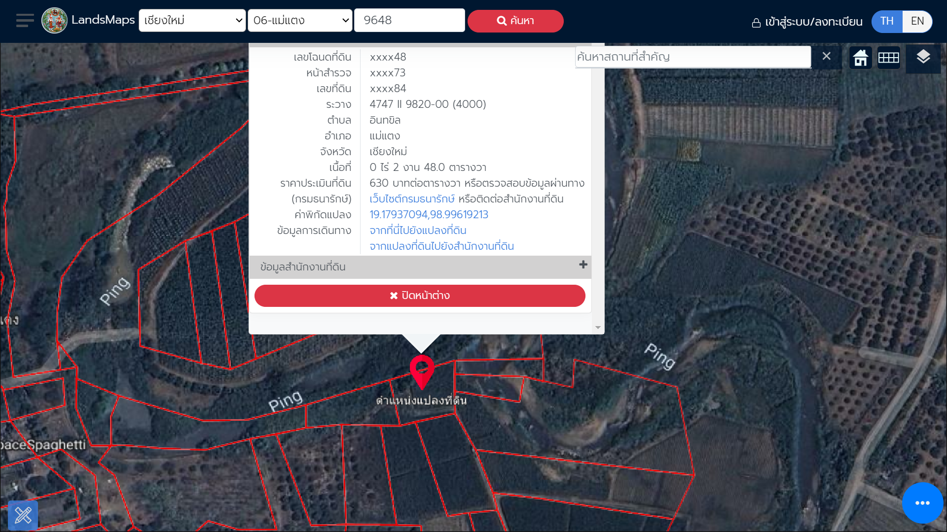Open the district dropdown 06-แม่แตง
This screenshot has width=947, height=532.
300,21
